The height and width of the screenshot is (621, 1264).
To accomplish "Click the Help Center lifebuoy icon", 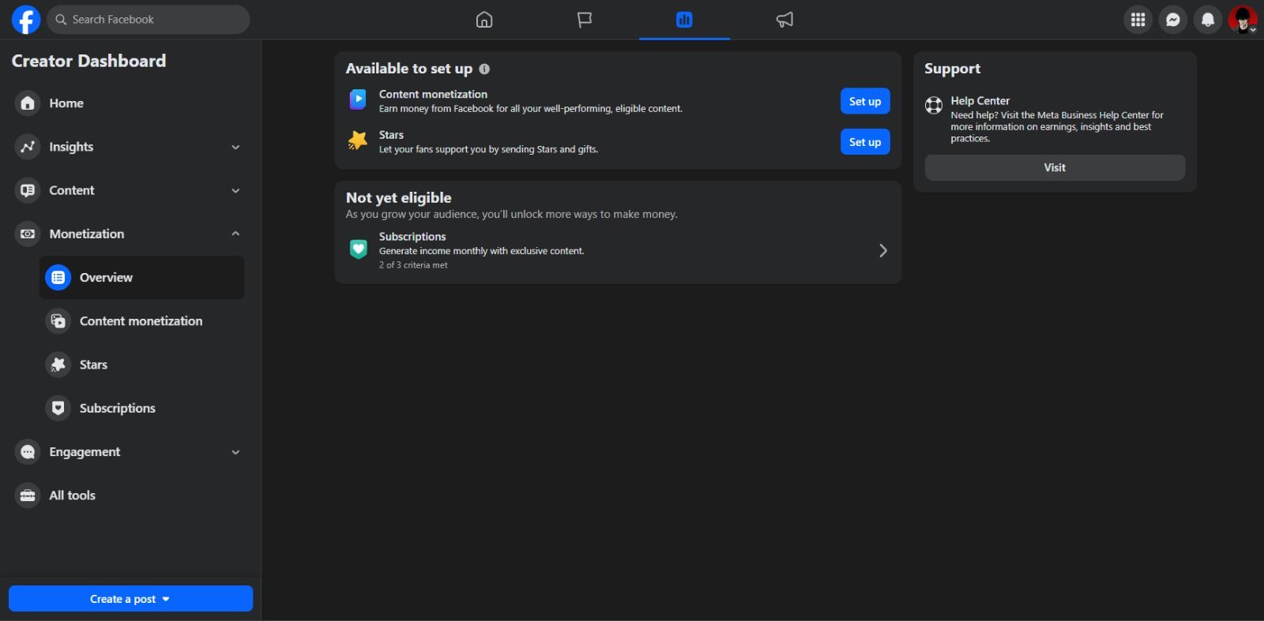I will pyautogui.click(x=934, y=105).
